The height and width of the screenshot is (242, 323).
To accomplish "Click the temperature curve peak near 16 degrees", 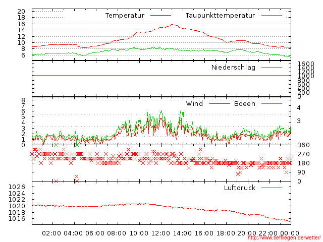I will click(x=173, y=25).
